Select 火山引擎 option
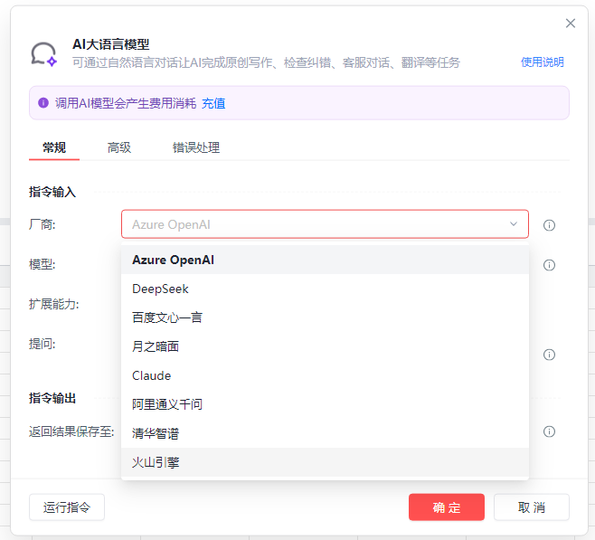Screen dimensions: 595x540 pos(325,462)
